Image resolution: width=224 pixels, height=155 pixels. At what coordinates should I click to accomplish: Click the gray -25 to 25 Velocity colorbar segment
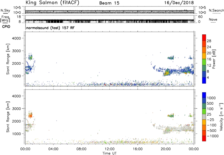click(204, 117)
